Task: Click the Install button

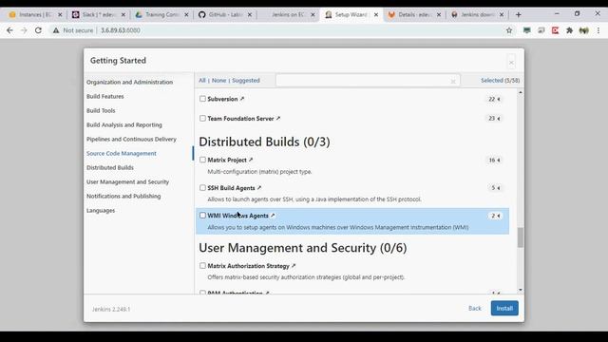Action: [504, 308]
